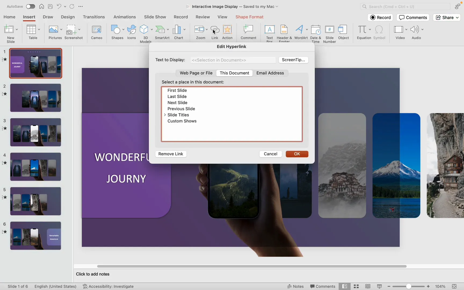Click OK in Edit Hyperlink dialog

[297, 154]
